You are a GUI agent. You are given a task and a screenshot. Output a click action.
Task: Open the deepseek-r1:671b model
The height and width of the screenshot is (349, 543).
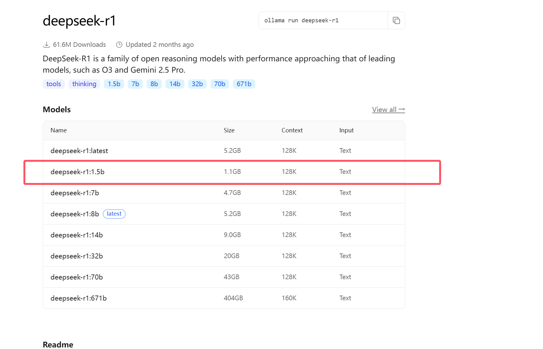[79, 298]
